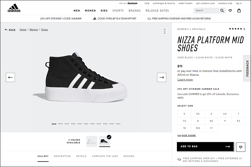Click the back arrow link
This screenshot has height=167, width=251.
point(10,30)
